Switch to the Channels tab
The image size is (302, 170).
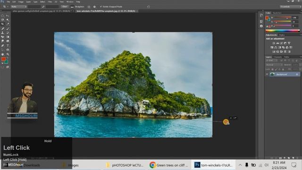click(277, 57)
